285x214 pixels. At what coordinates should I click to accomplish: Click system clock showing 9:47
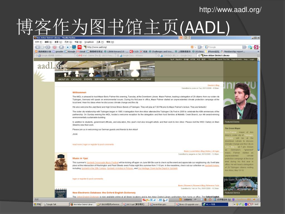coord(256,204)
